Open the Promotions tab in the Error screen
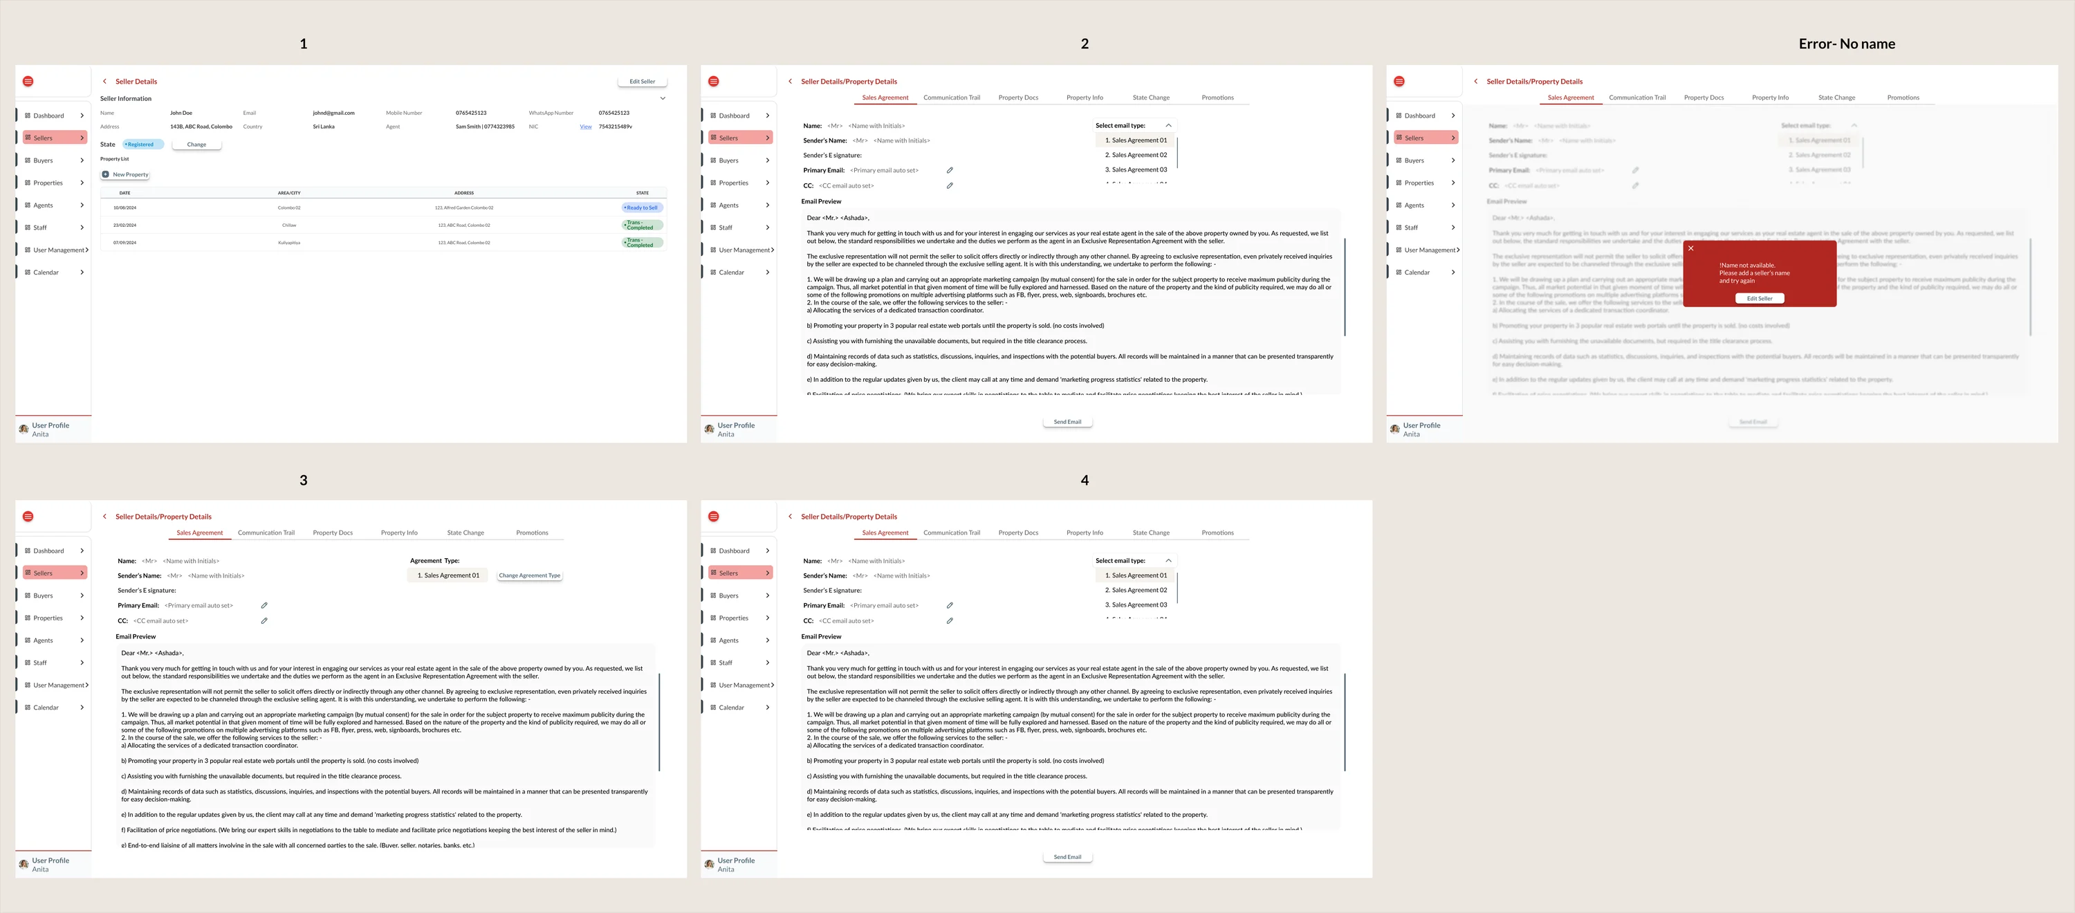Viewport: 2075px width, 913px height. pos(1903,98)
